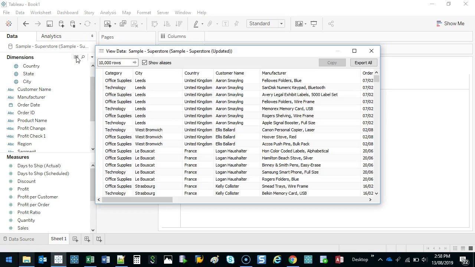The width and height of the screenshot is (475, 267).
Task: Click the Windows Start button
Action: (x=9, y=260)
